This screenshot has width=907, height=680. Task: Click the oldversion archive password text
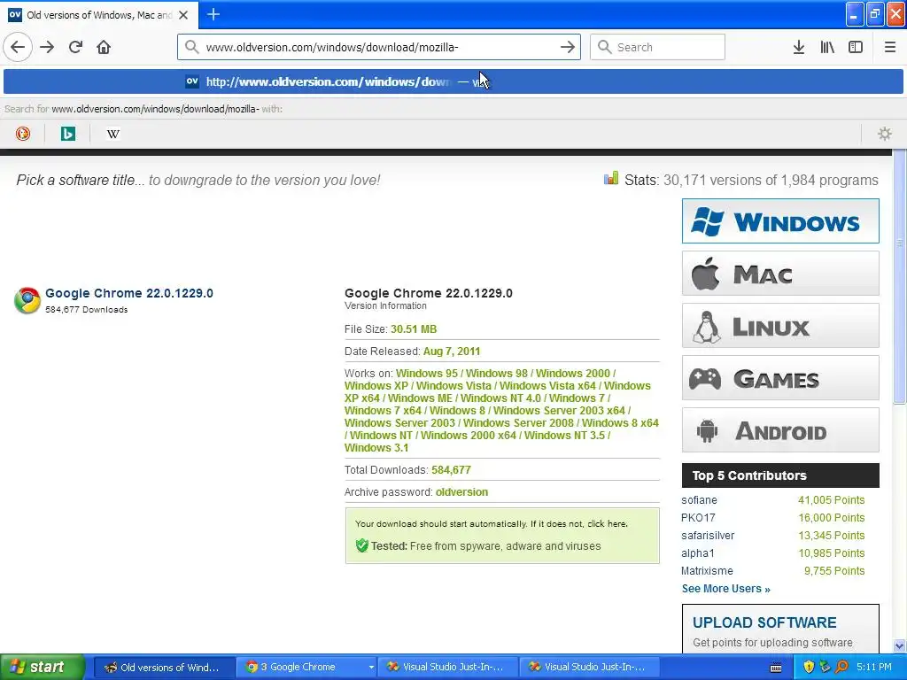pyautogui.click(x=461, y=492)
